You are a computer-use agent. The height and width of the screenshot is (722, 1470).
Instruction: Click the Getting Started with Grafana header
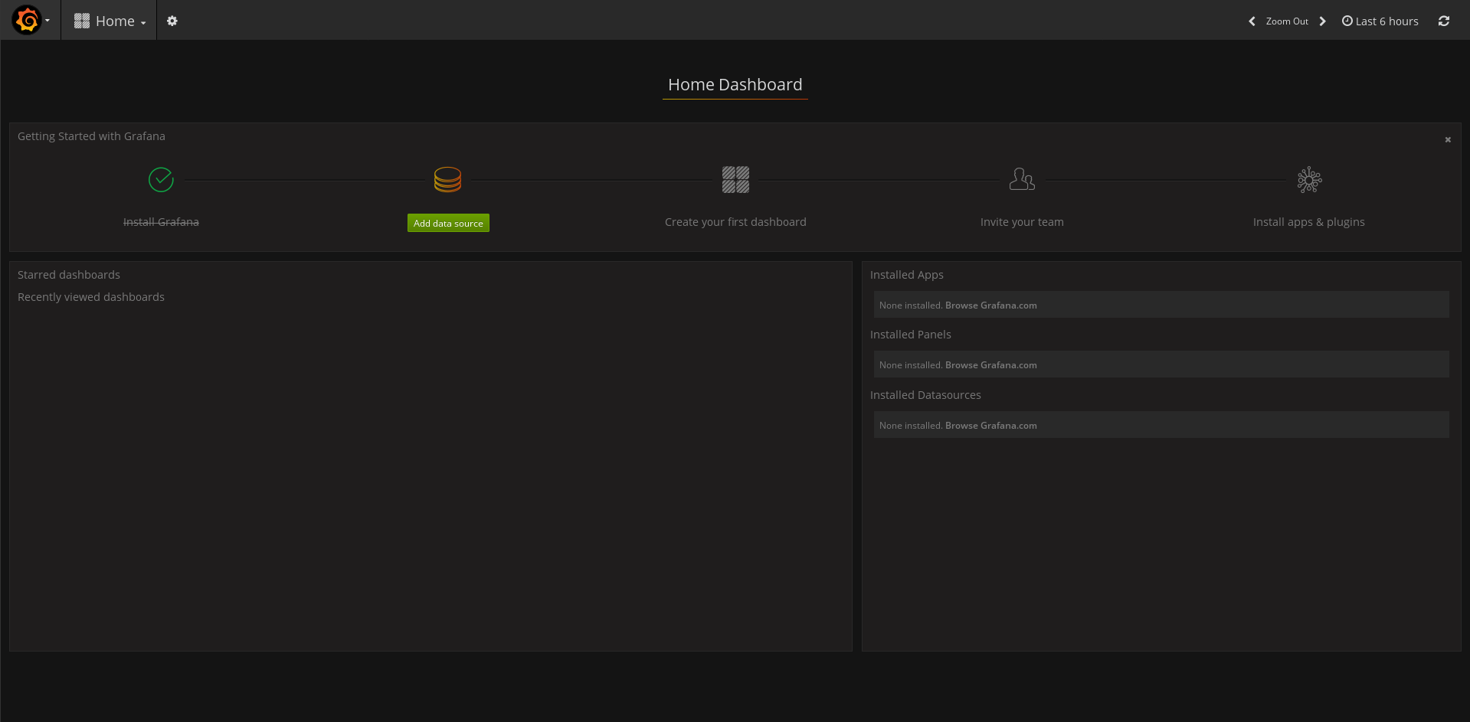[x=91, y=136]
